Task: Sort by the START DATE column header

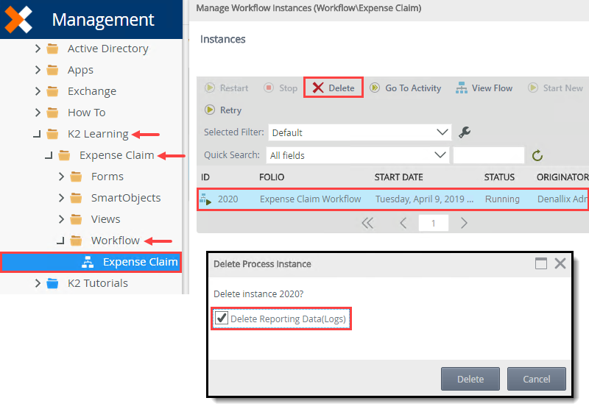Action: coord(398,177)
